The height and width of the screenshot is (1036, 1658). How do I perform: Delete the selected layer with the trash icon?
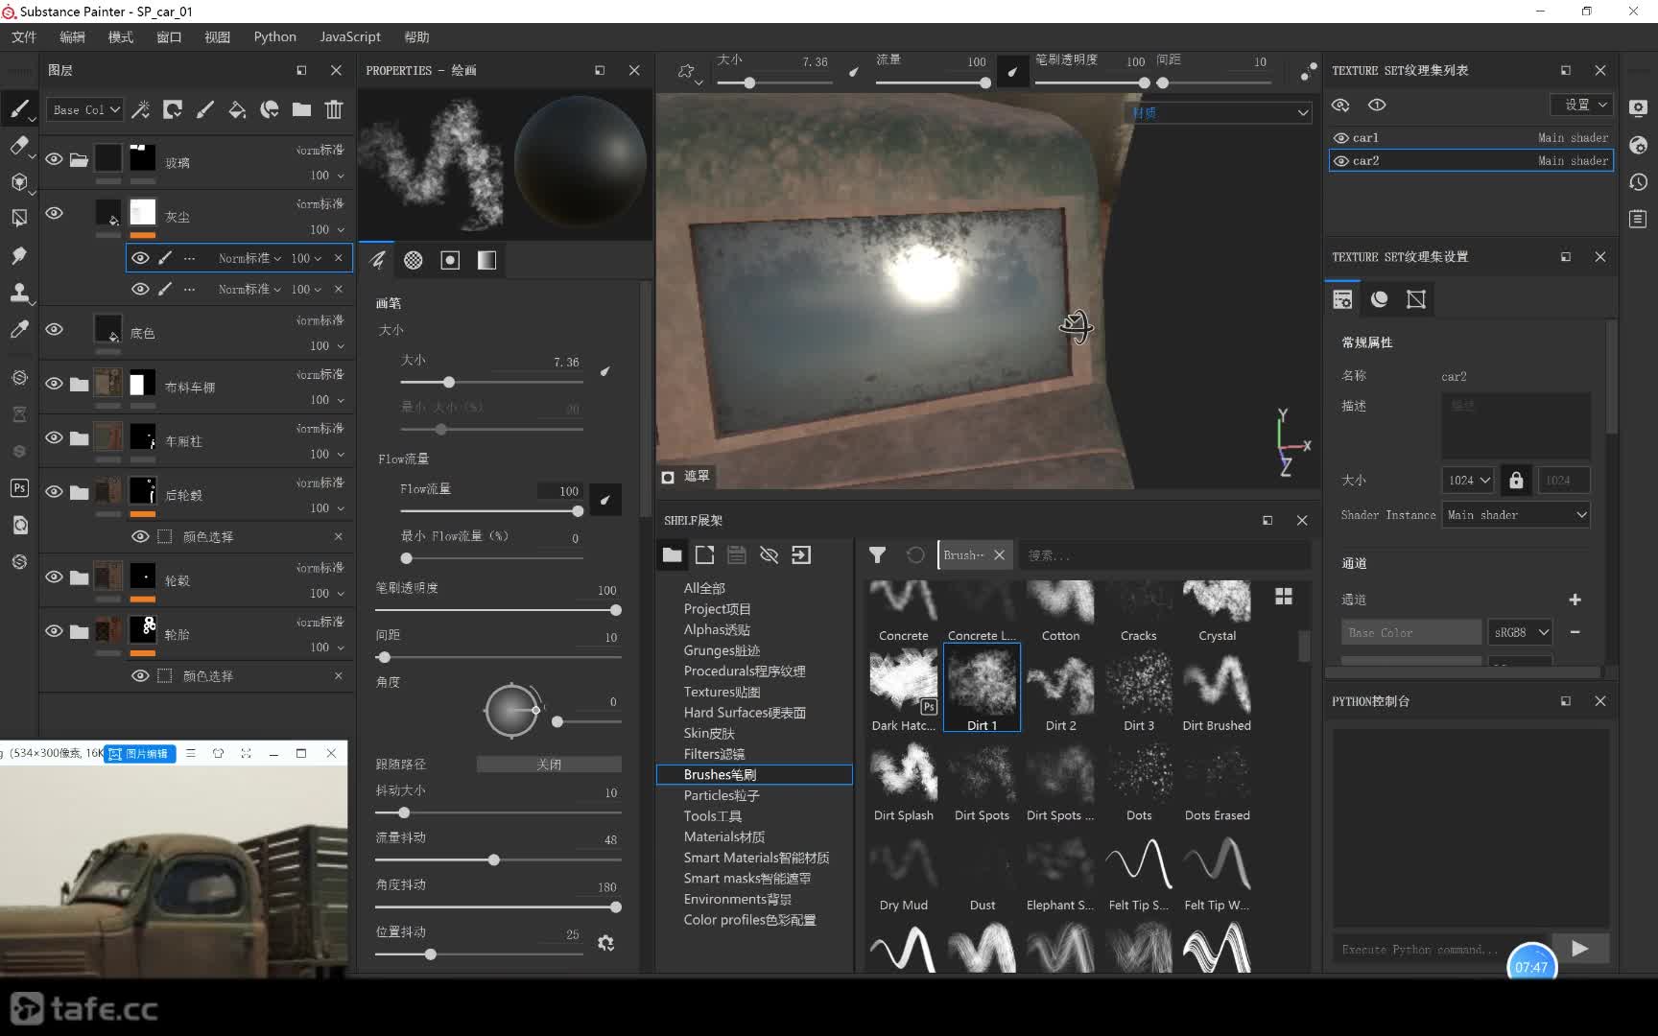[333, 109]
